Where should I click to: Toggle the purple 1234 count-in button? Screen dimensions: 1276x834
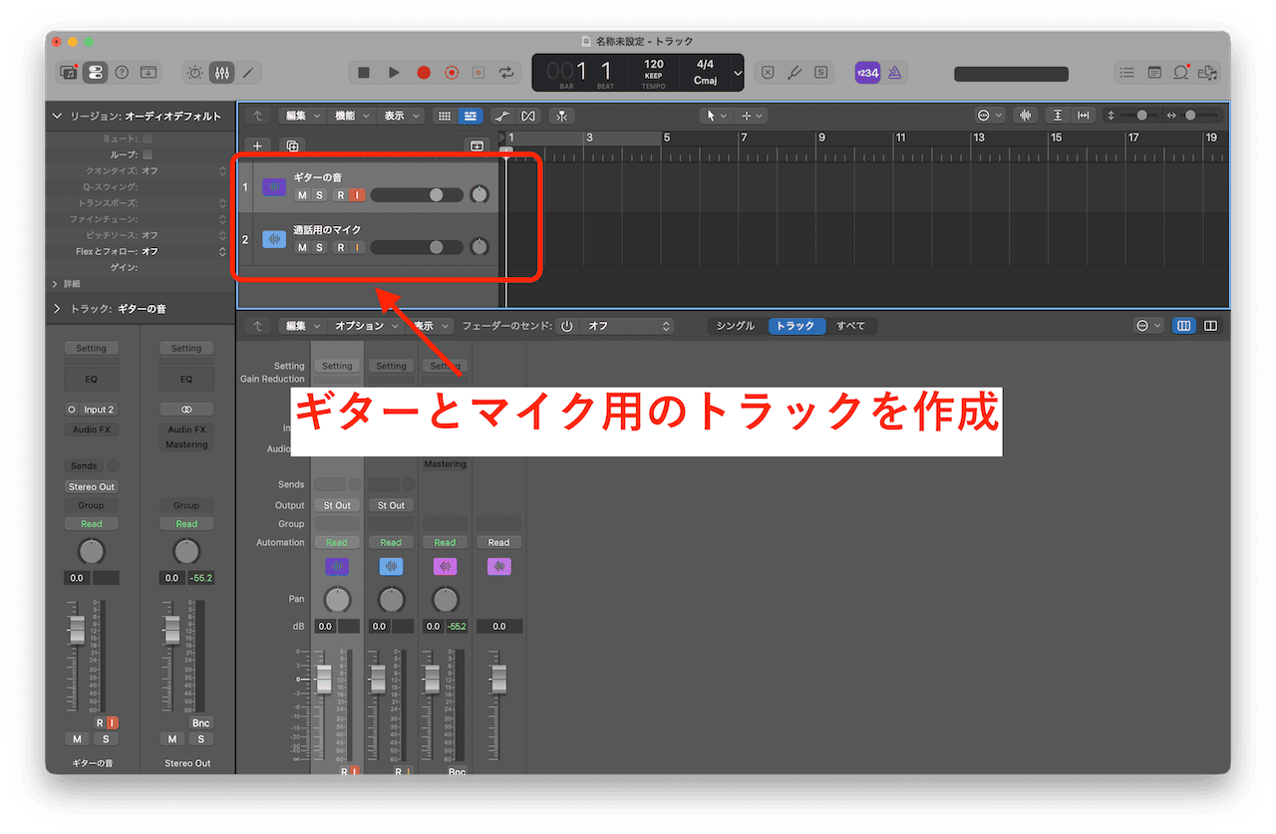[x=867, y=72]
